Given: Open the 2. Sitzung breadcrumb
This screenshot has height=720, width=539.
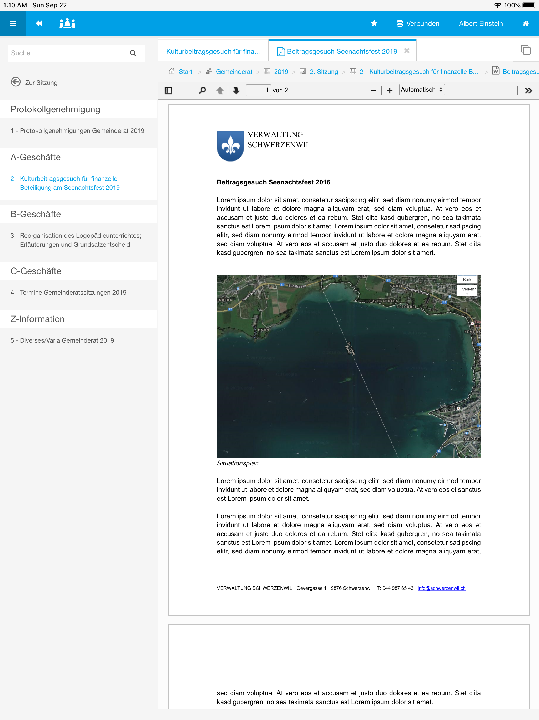Looking at the screenshot, I should 319,71.
